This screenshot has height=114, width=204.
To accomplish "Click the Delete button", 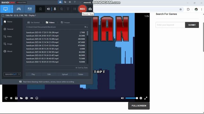I will (x=81, y=74).
